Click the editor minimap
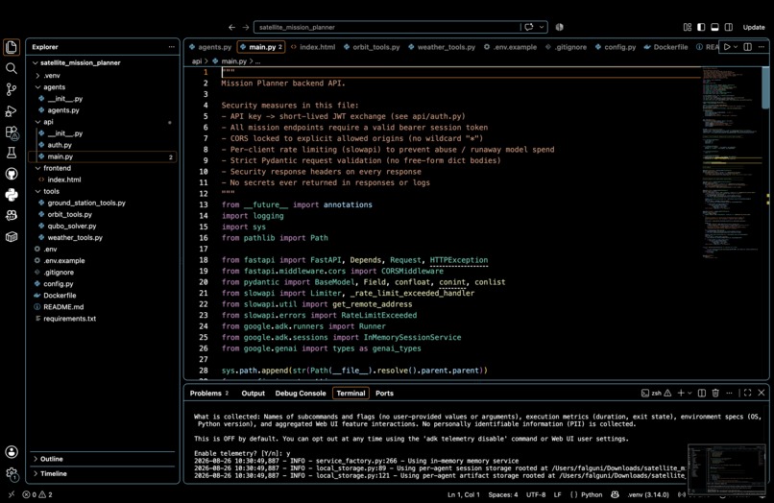This screenshot has height=503, width=774. click(732, 163)
